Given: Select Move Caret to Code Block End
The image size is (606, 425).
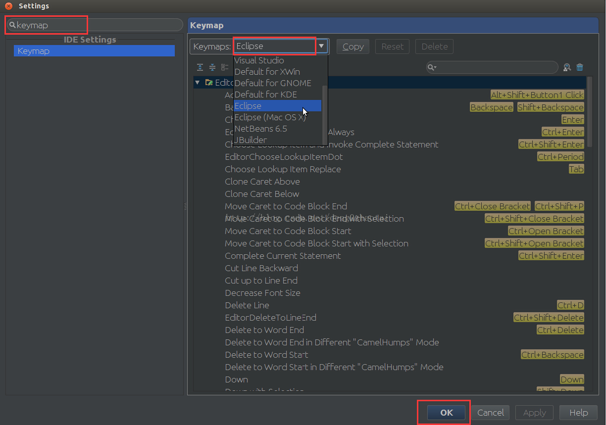Looking at the screenshot, I should [286, 206].
